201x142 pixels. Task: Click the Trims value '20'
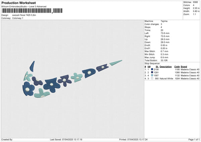tap(162, 30)
